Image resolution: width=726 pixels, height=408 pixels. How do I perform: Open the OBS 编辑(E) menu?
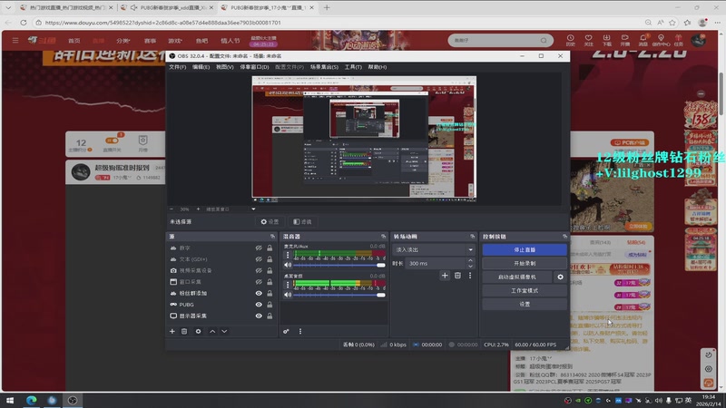pos(201,67)
